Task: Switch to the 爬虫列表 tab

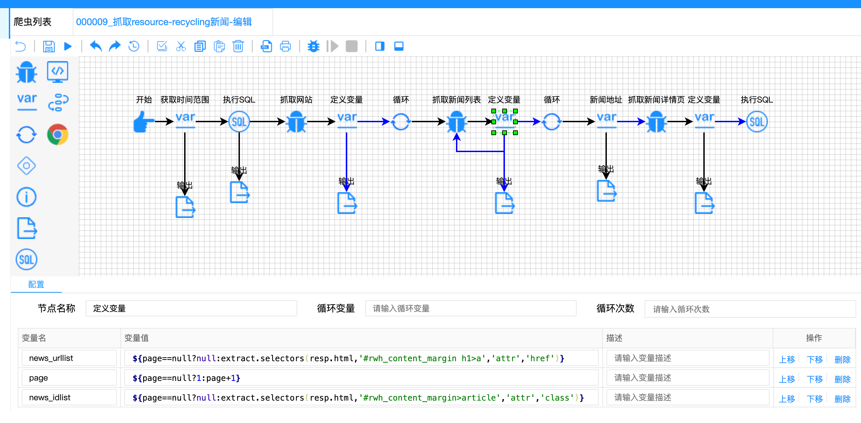Action: (x=33, y=22)
